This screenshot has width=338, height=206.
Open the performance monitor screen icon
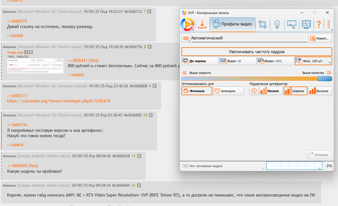(306, 24)
